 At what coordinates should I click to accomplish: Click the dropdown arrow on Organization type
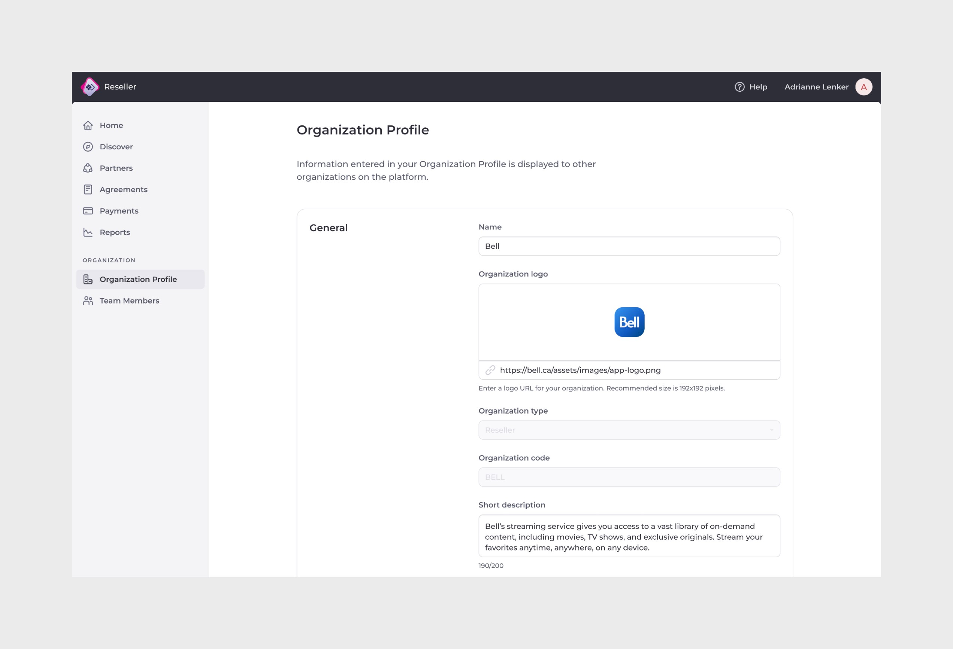[771, 430]
